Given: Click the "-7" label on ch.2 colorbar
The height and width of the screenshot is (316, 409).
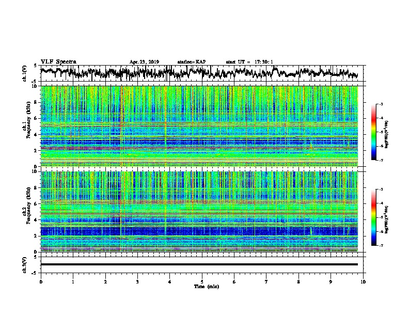Looking at the screenshot, I should pos(381,245).
